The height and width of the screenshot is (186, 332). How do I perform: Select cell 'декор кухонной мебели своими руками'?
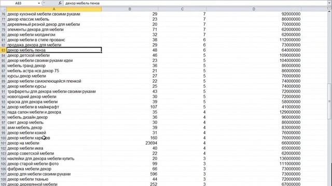click(54, 14)
